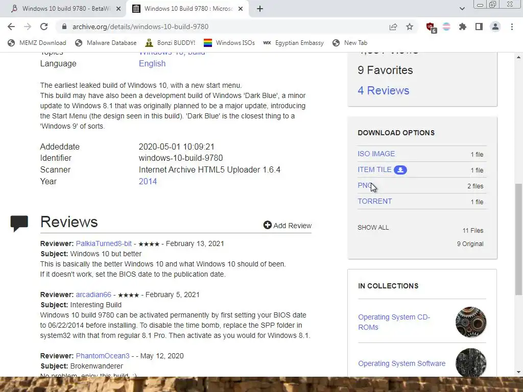The width and height of the screenshot is (523, 392).
Task: Click the forward navigation arrow
Action: click(28, 27)
